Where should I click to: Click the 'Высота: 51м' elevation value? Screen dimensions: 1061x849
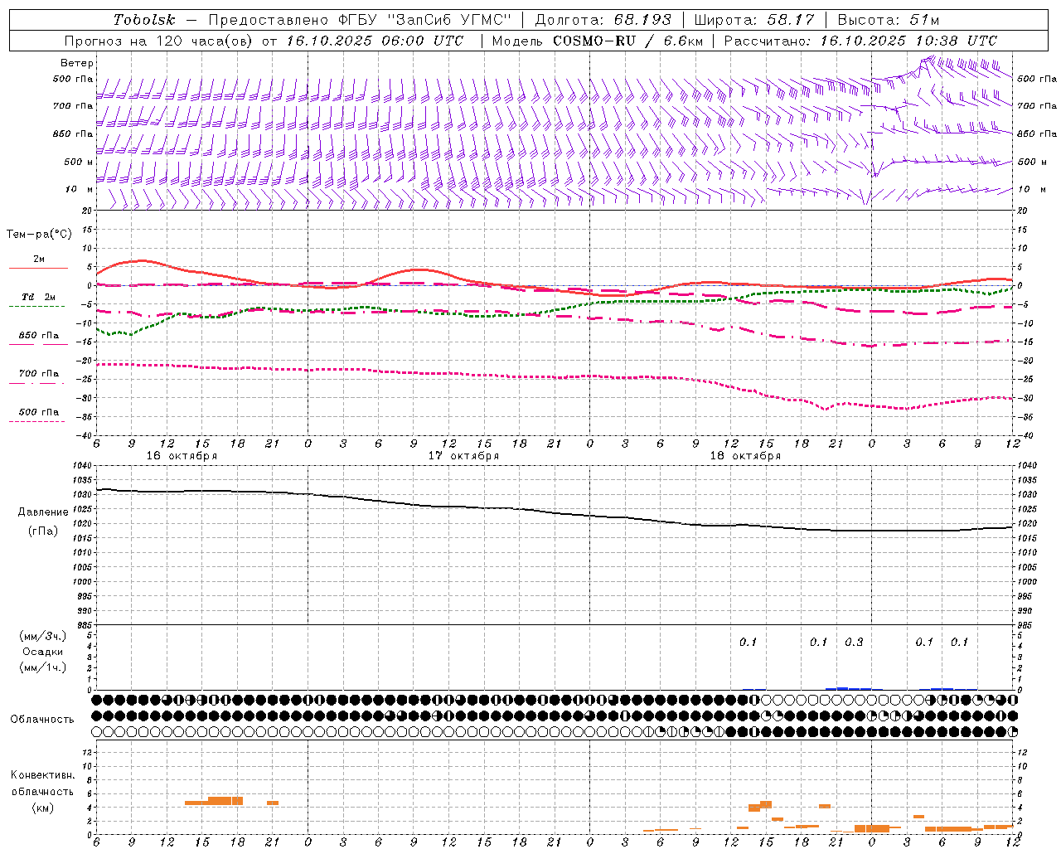coord(889,20)
